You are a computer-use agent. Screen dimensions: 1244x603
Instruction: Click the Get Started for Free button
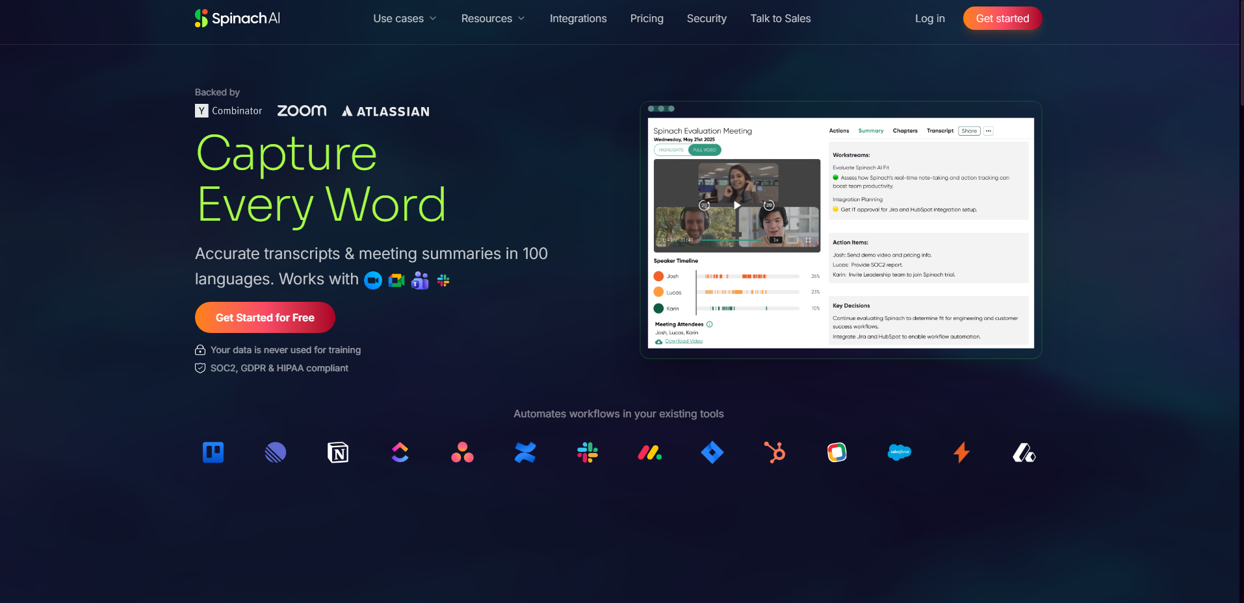tap(265, 317)
